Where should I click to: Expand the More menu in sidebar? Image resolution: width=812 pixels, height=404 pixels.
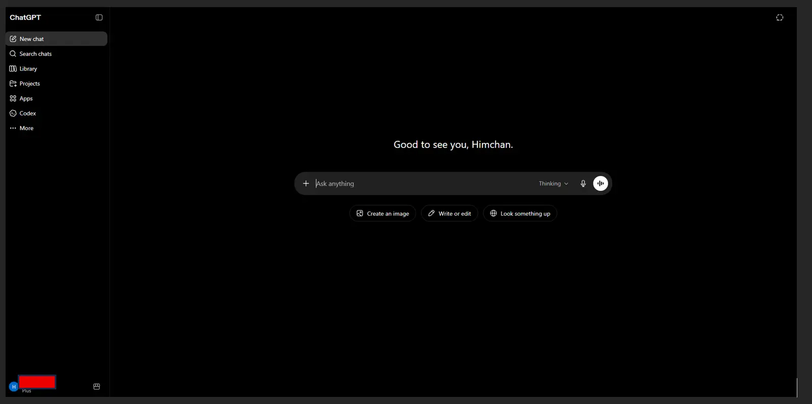56,128
